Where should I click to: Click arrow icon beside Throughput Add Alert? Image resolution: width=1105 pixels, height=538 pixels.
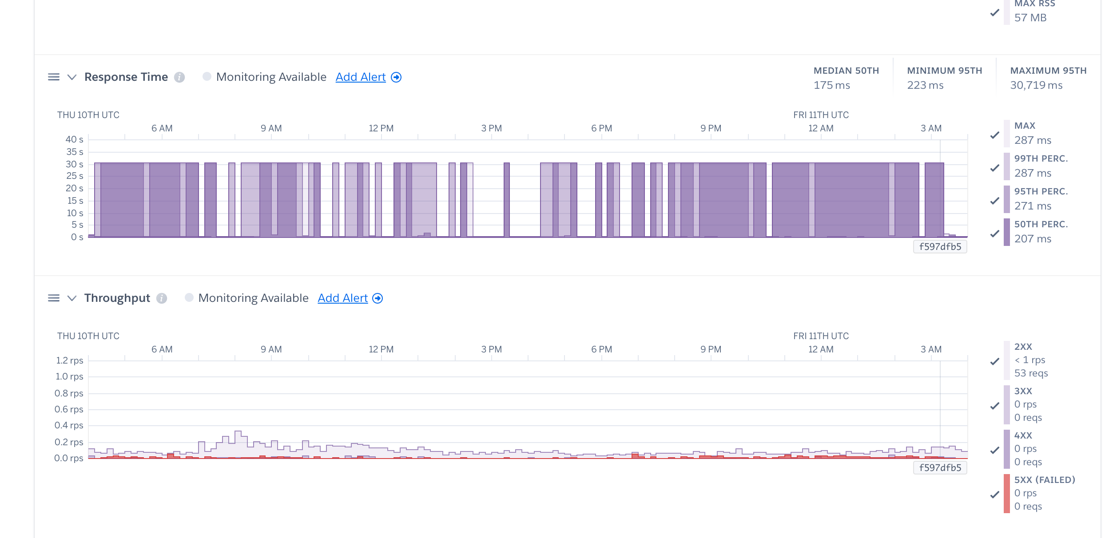coord(378,298)
